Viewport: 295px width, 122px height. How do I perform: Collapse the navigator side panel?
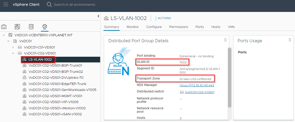(x=98, y=16)
